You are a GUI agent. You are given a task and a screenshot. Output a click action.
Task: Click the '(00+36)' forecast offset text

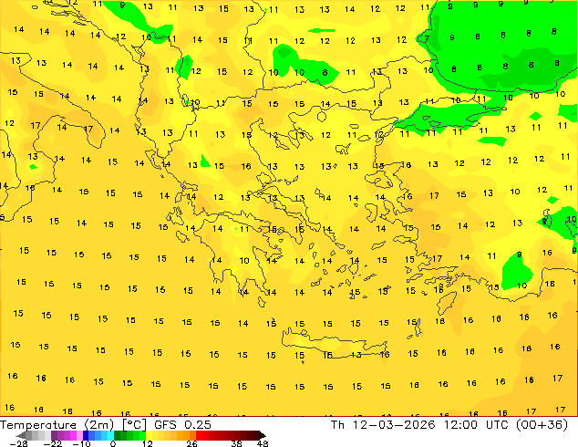click(542, 425)
